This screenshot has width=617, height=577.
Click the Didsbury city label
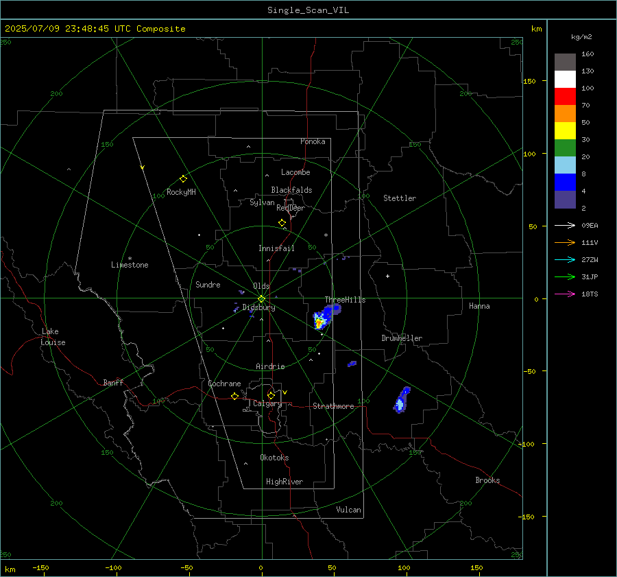coord(258,307)
